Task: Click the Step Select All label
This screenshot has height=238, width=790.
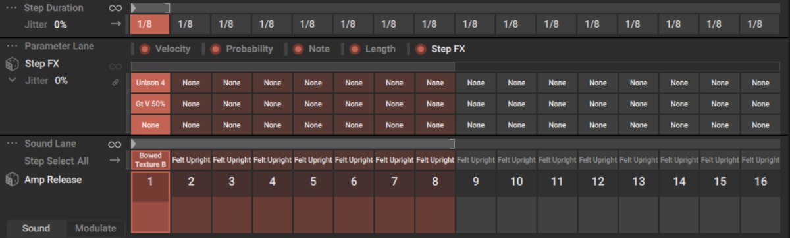Action: [57, 161]
